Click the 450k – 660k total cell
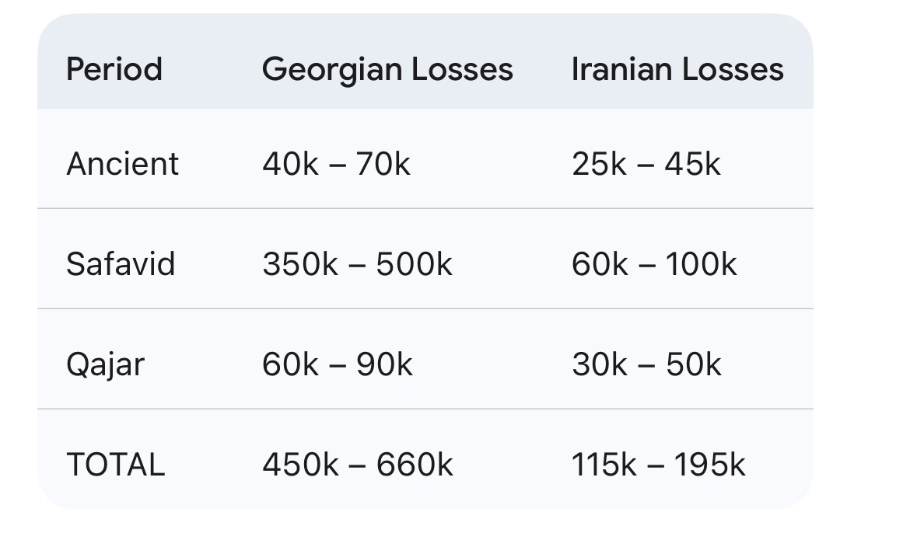 point(357,465)
